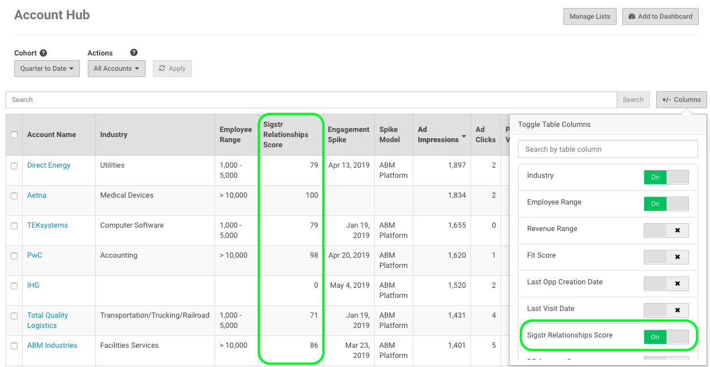The image size is (710, 367).
Task: Click the Cohort help question-mark icon
Action: pos(44,53)
